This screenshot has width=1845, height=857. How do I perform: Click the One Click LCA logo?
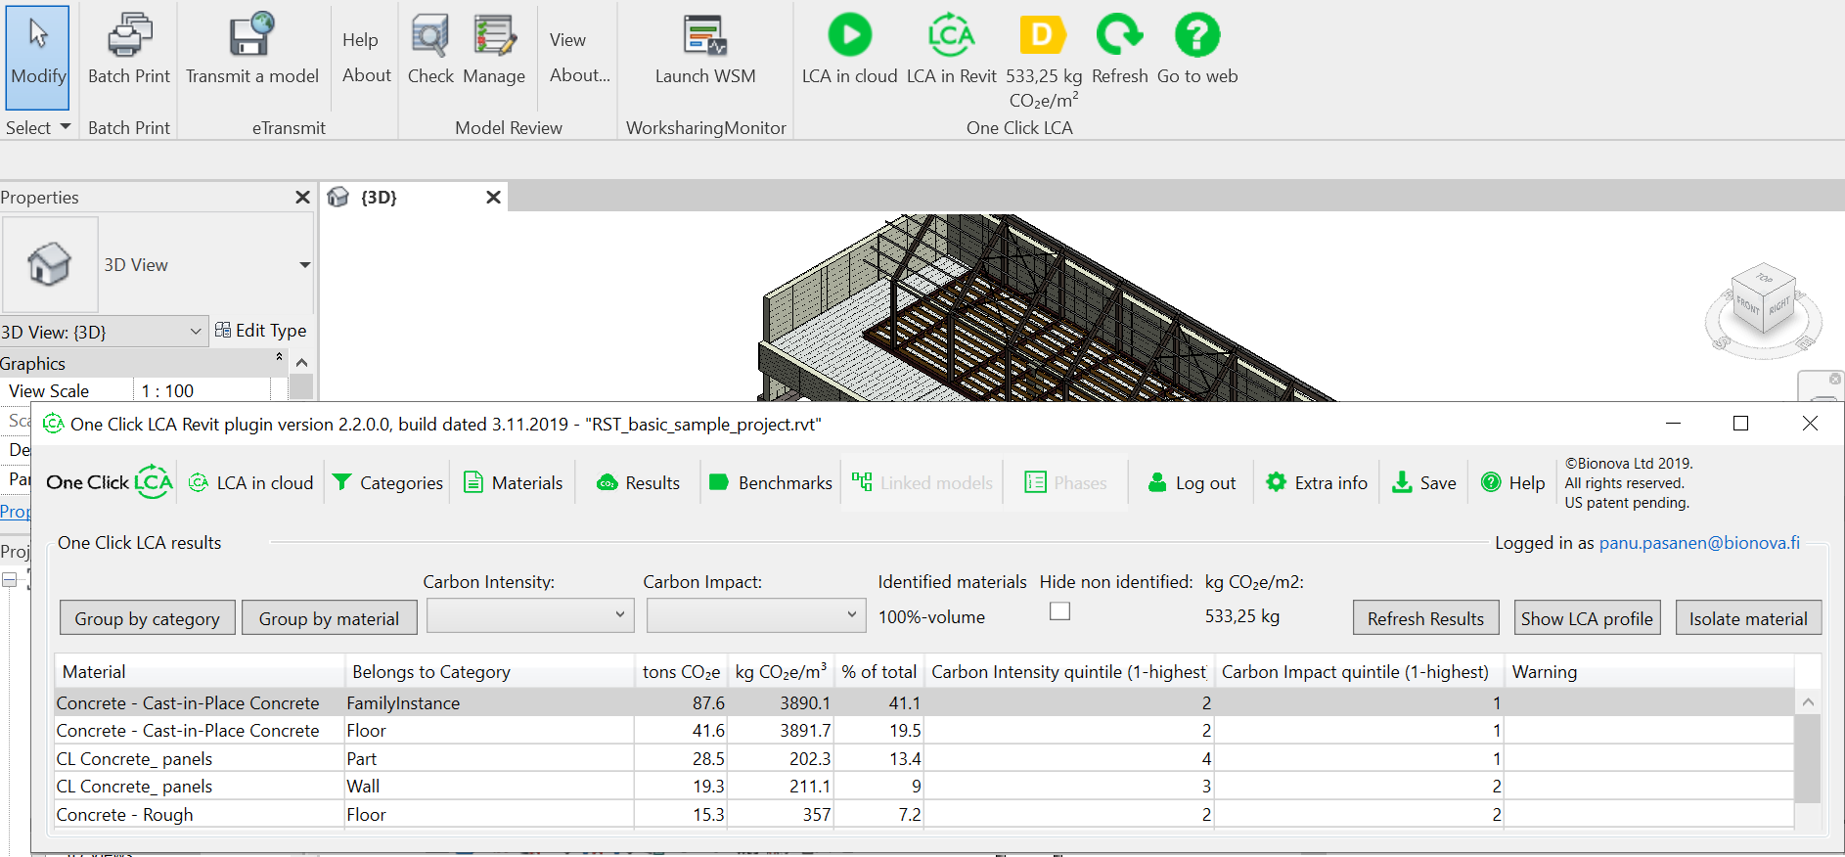(x=110, y=482)
